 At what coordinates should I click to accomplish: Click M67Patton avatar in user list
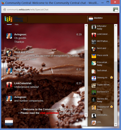94,42
